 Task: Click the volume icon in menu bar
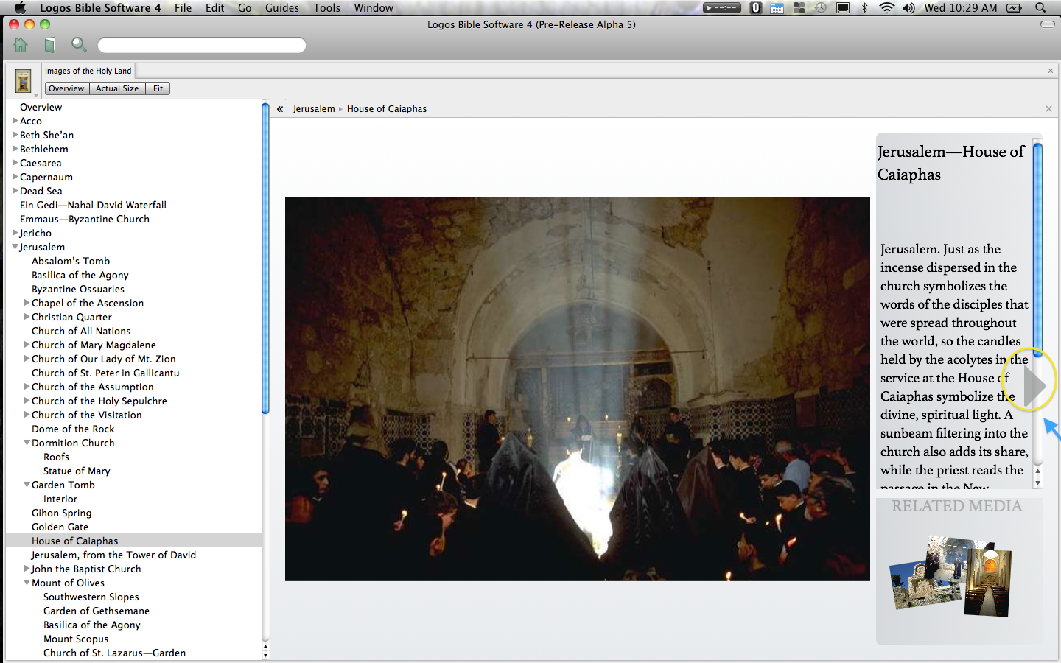pyautogui.click(x=908, y=7)
